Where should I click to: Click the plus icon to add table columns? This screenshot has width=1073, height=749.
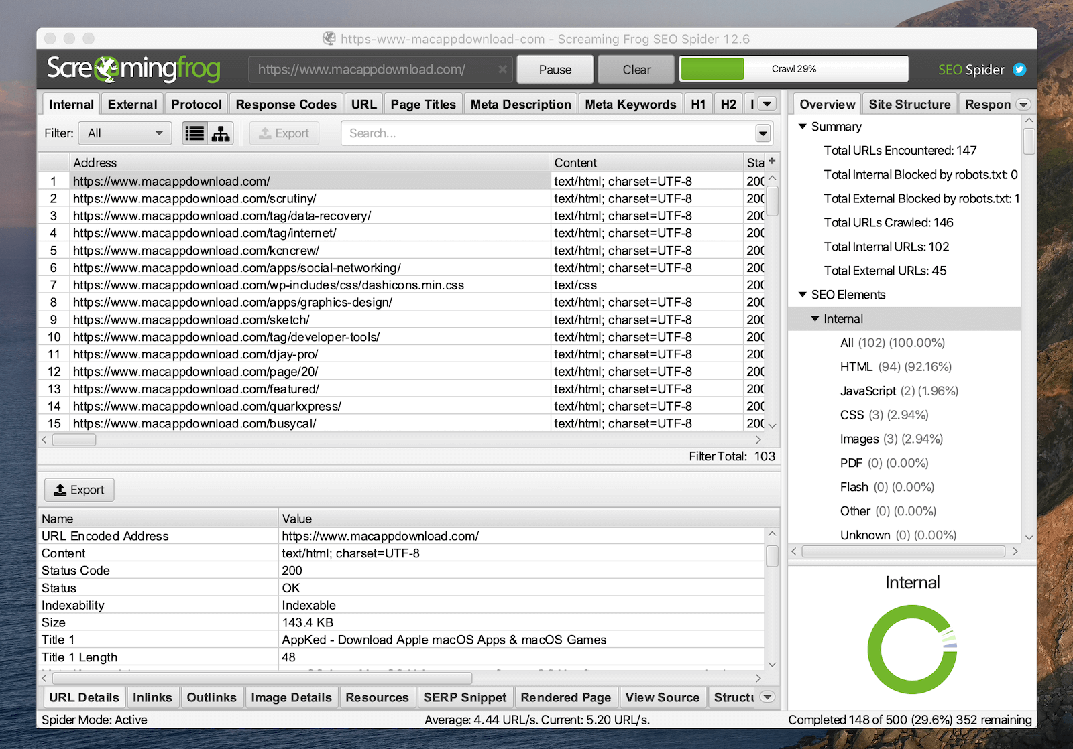point(772,161)
